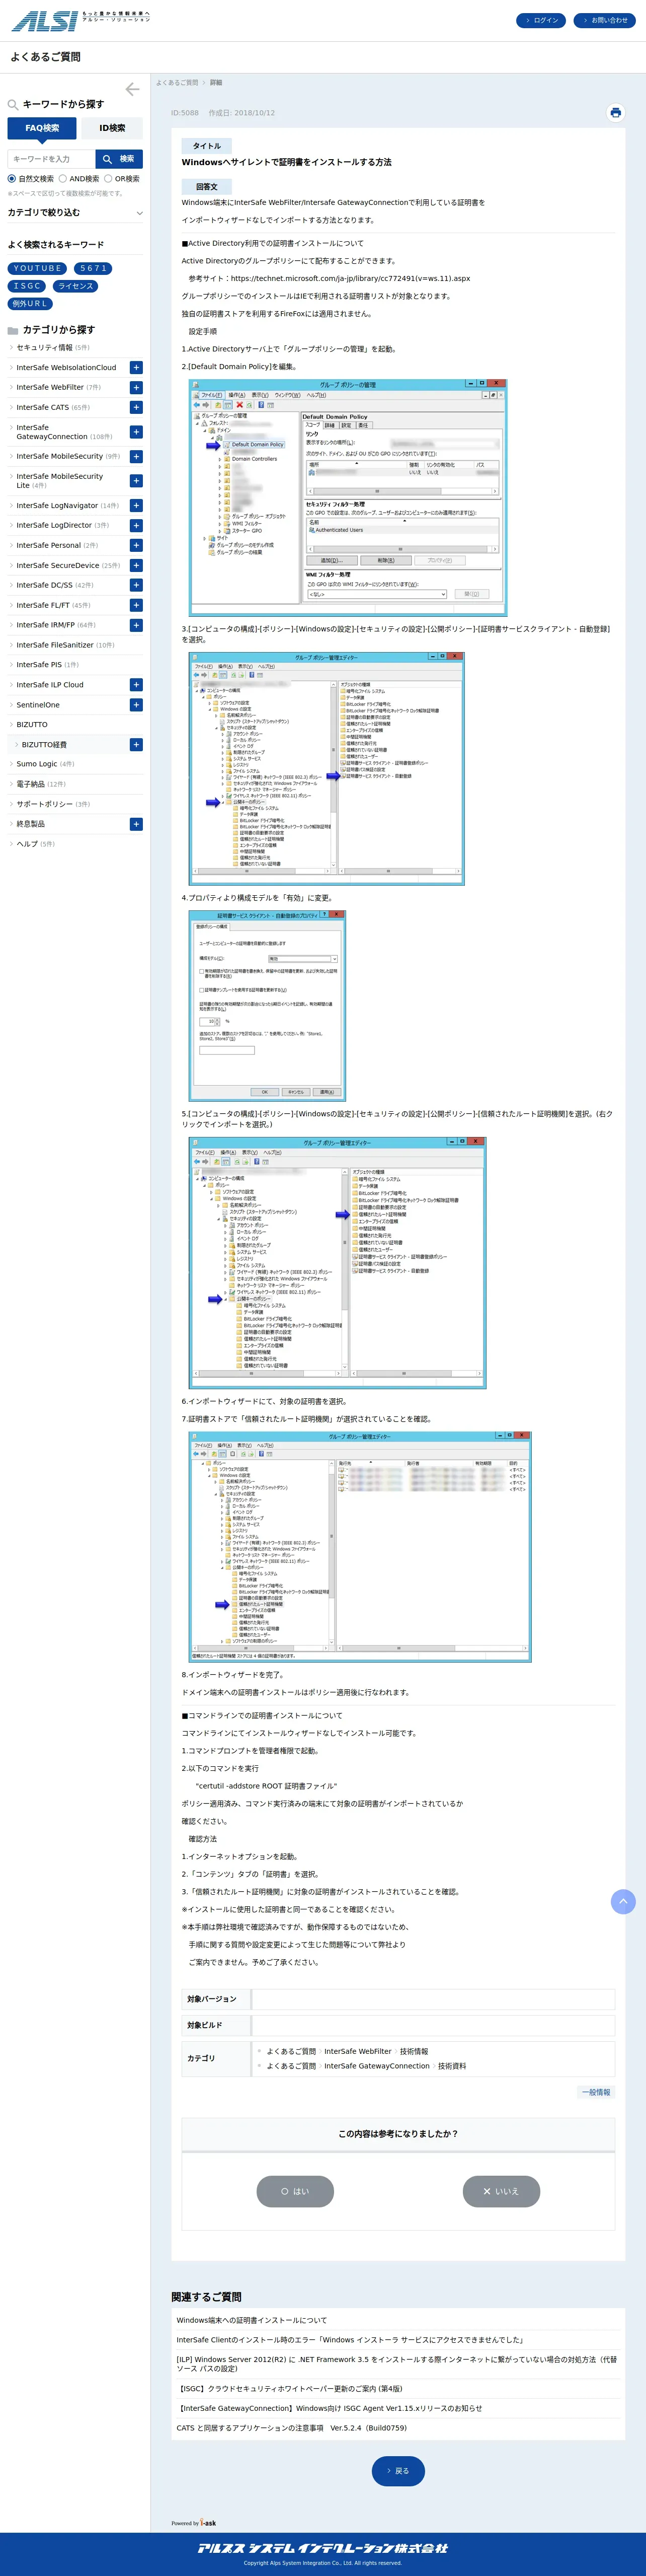Select 自然文検索 radio button
The height and width of the screenshot is (2576, 646).
[x=12, y=179]
